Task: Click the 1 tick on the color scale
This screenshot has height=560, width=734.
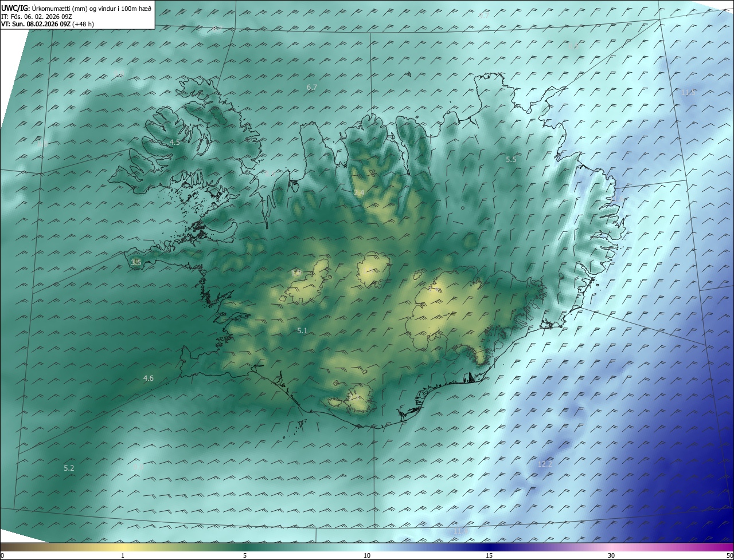Action: (123, 555)
